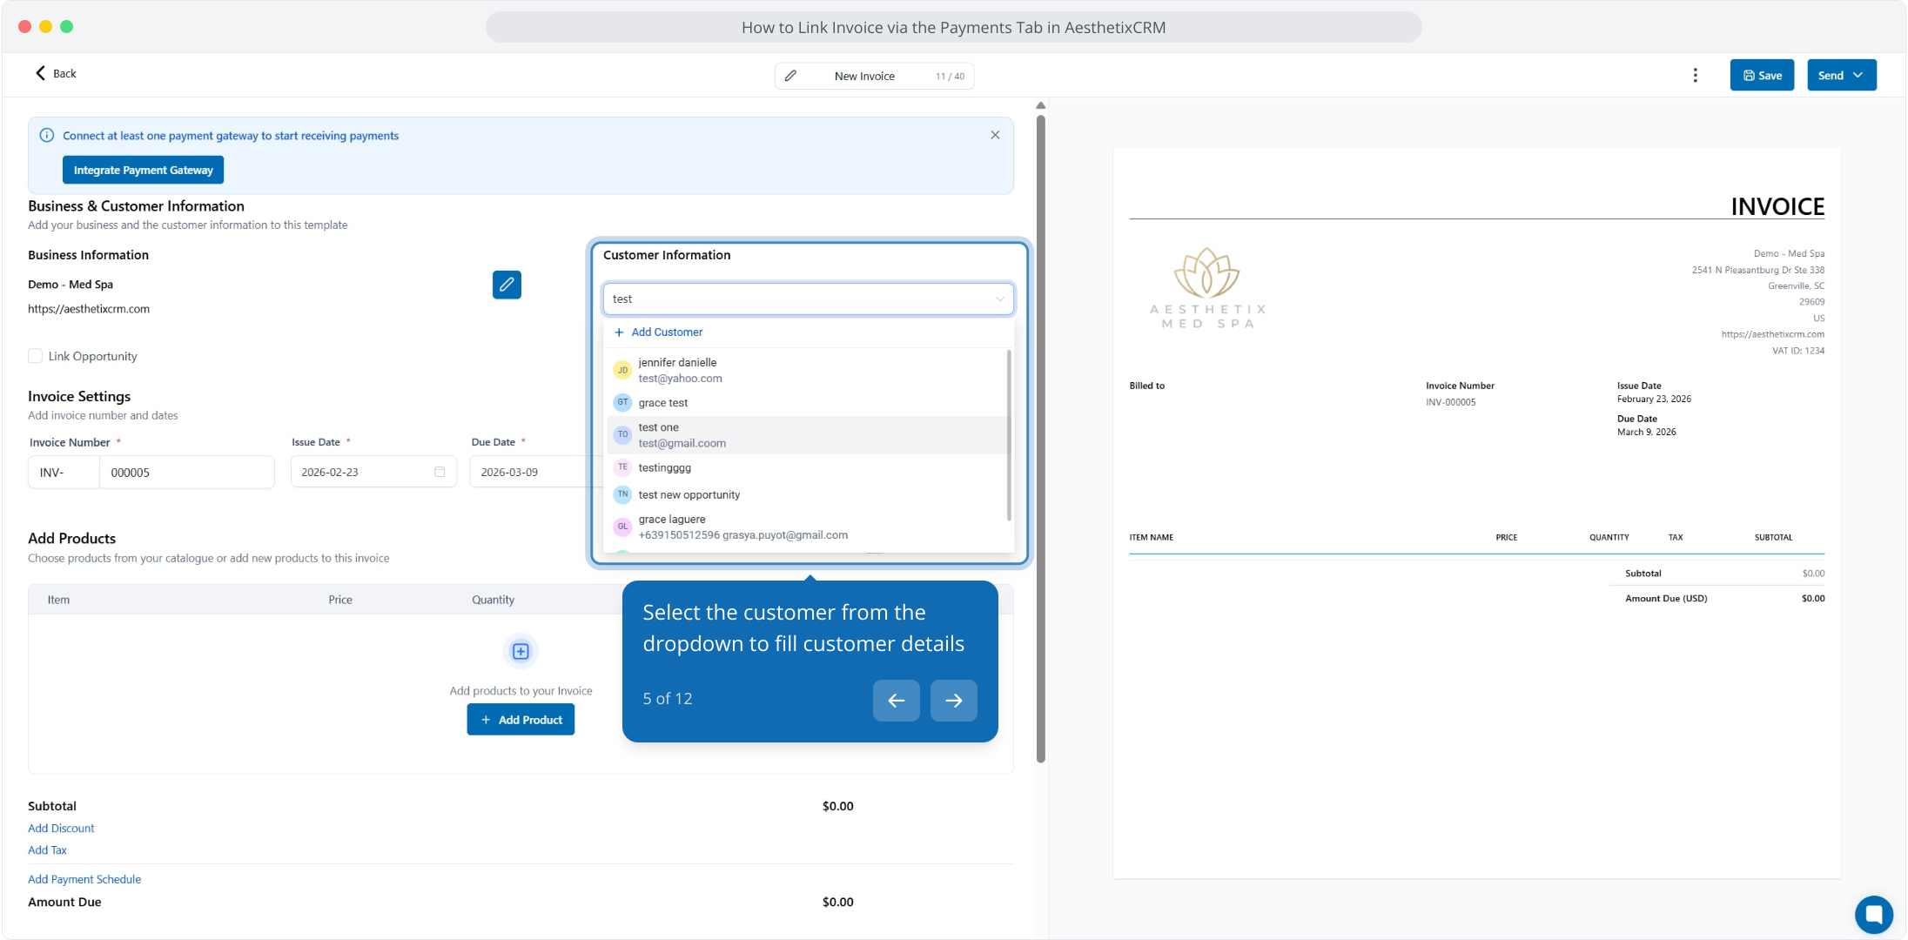This screenshot has height=940, width=1908.
Task: Dismiss the payment gateway banner with X
Action: 995,135
